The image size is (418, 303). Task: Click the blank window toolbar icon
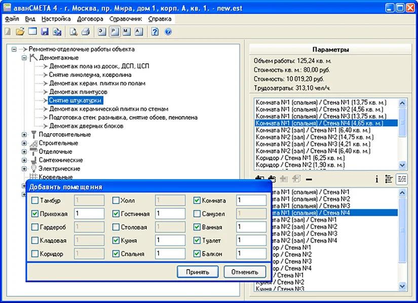click(x=32, y=31)
